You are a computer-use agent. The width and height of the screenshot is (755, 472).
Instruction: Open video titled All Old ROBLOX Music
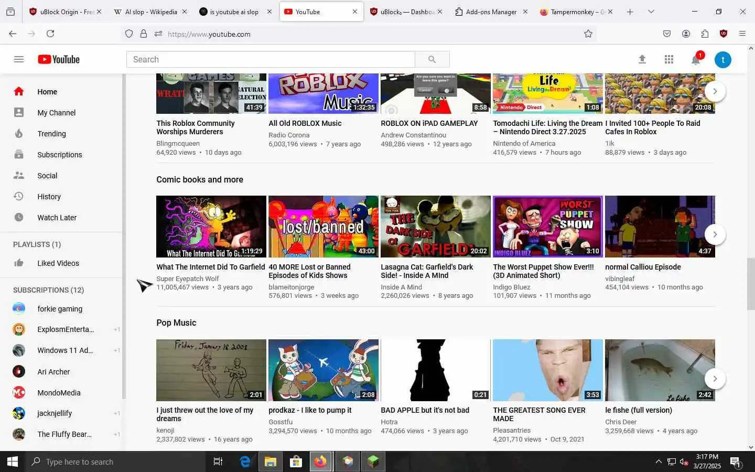pyautogui.click(x=305, y=123)
